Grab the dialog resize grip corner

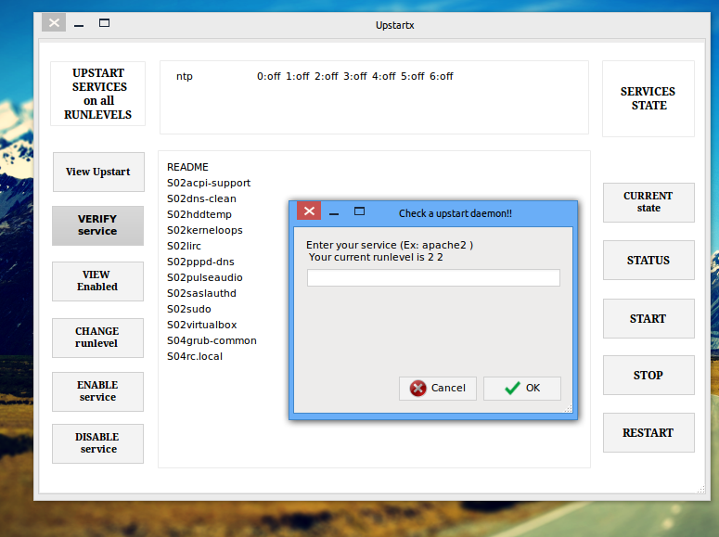pyautogui.click(x=568, y=409)
